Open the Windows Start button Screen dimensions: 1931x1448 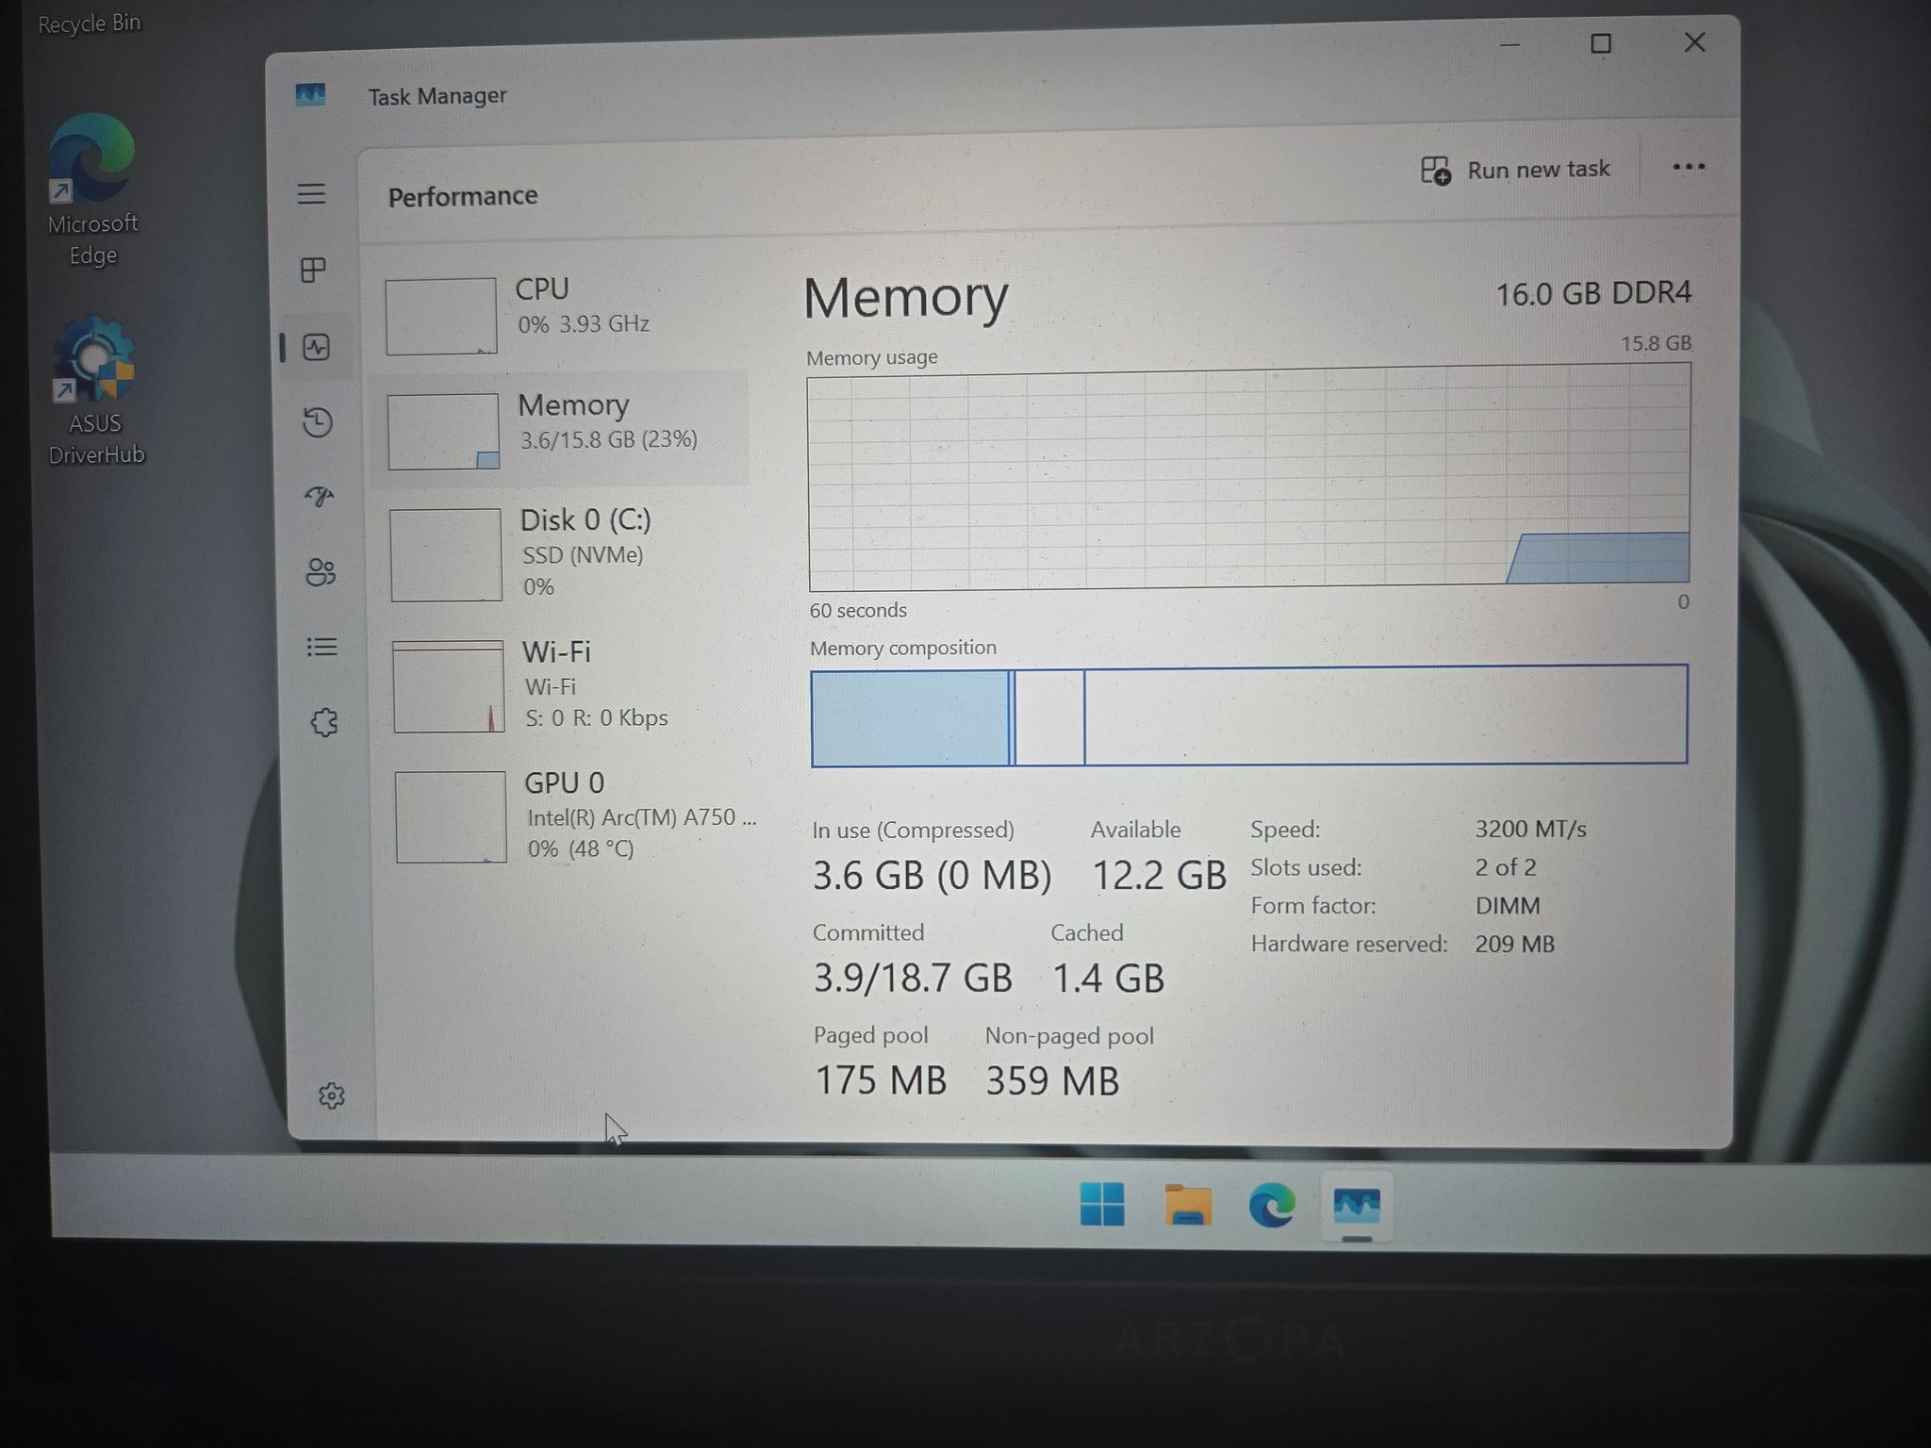click(1101, 1204)
